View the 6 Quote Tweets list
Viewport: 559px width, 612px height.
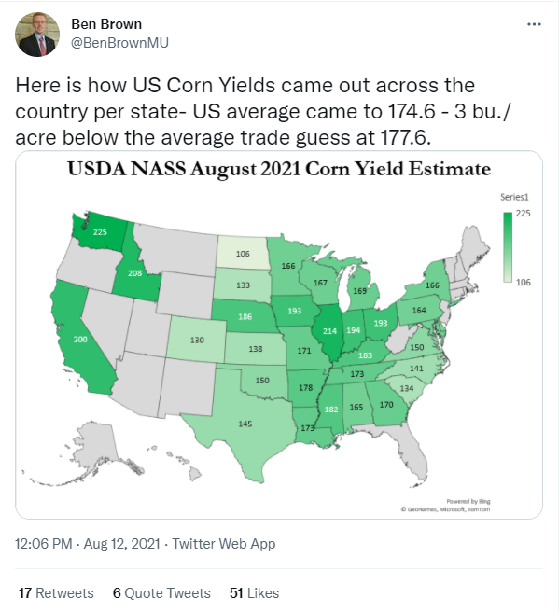(161, 593)
